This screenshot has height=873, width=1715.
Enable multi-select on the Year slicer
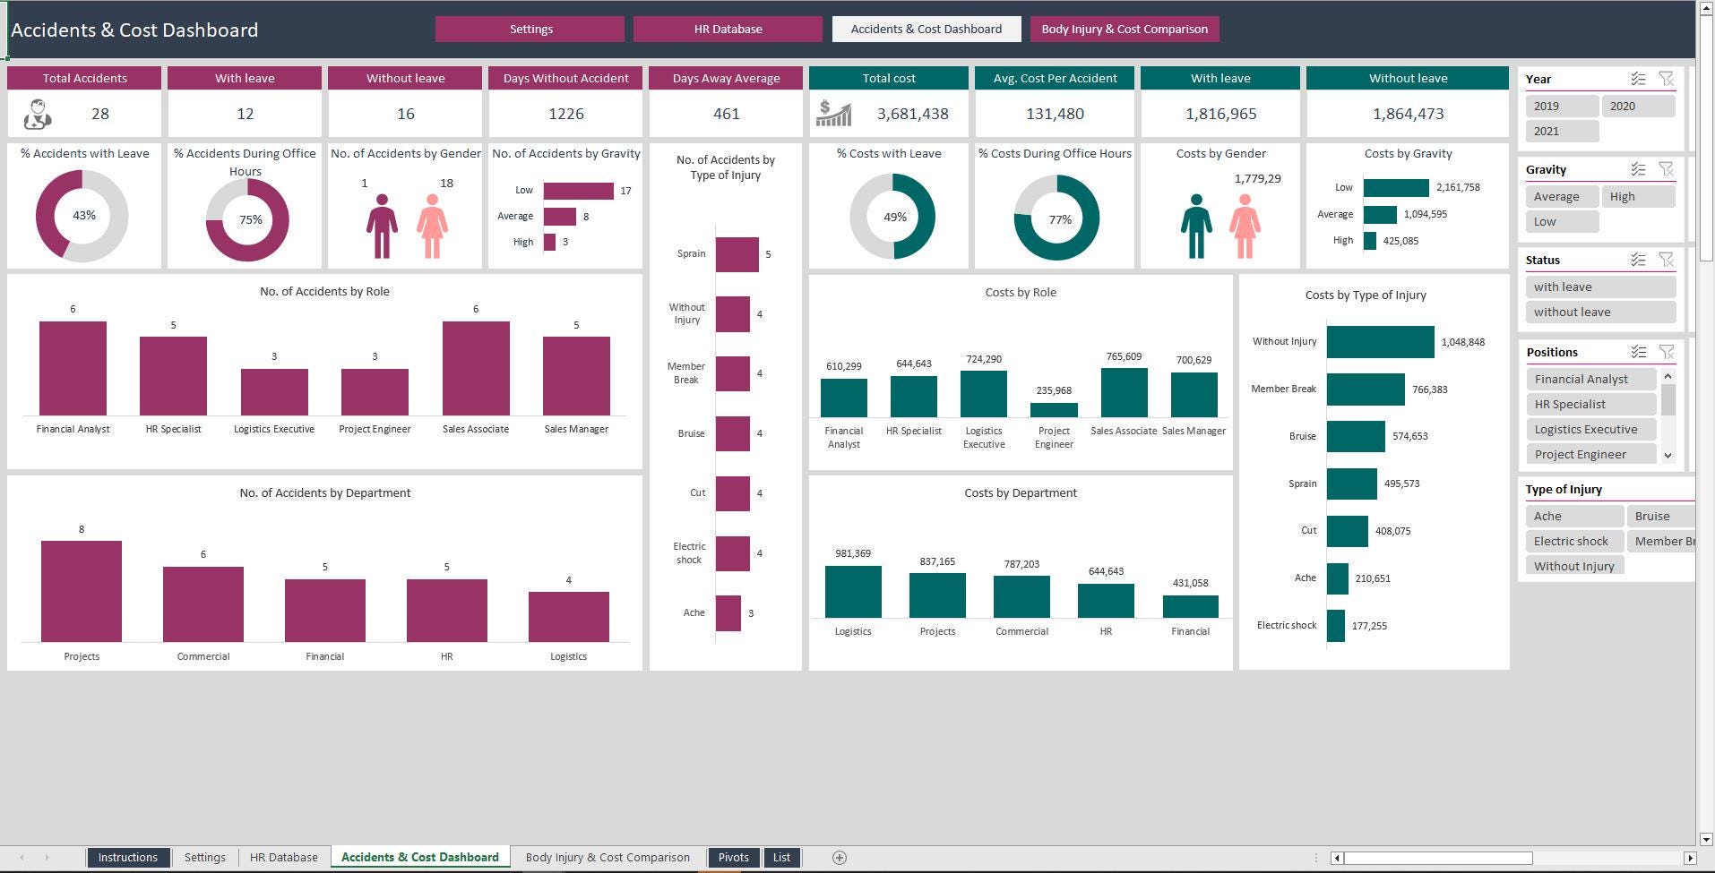(x=1639, y=79)
